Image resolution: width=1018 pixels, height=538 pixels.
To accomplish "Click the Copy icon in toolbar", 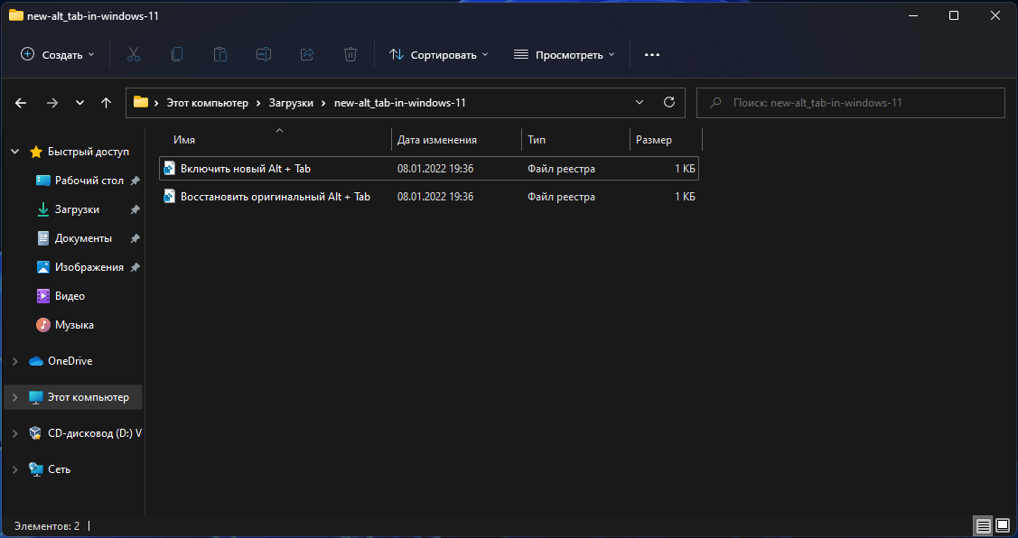I will pos(177,54).
